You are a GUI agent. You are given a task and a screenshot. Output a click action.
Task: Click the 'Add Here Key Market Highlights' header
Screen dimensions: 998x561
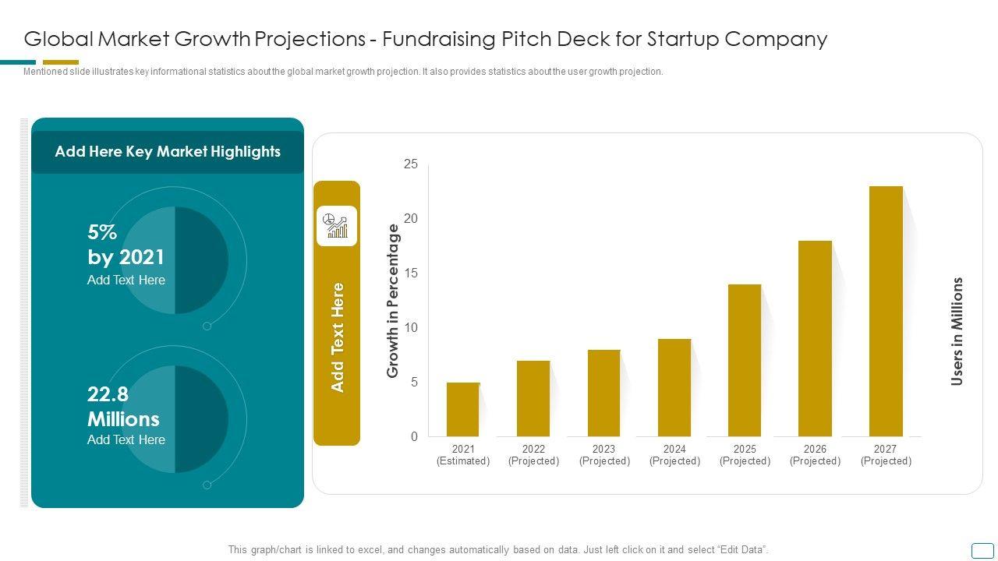pyautogui.click(x=168, y=152)
